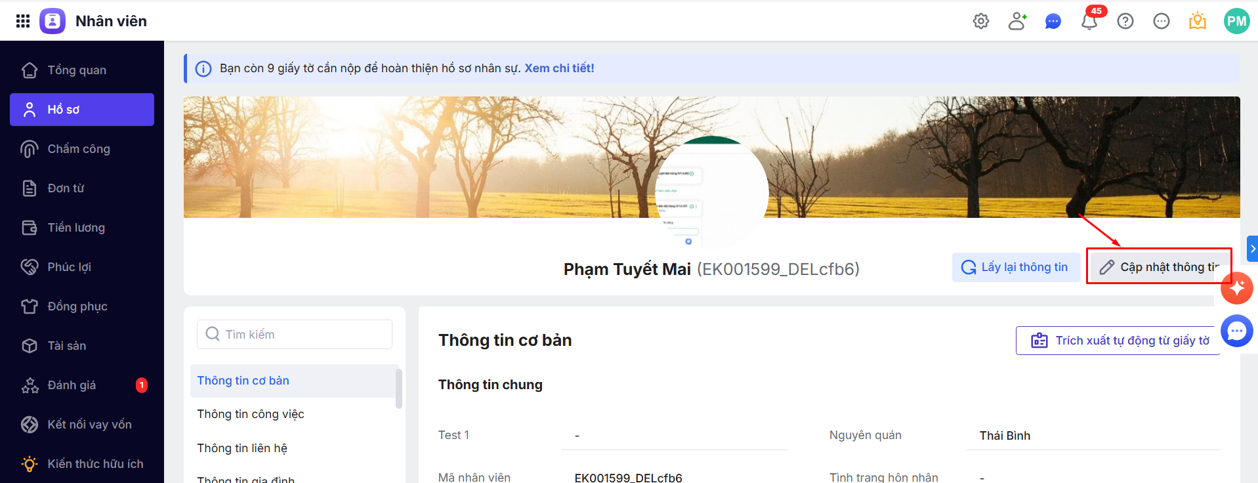The width and height of the screenshot is (1258, 483).
Task: Select Thông tin công việc section
Action: pos(251,414)
